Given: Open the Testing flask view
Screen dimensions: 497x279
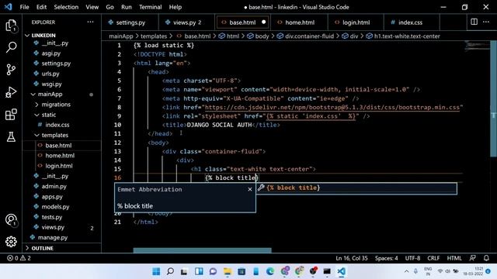Looking at the screenshot, I should 11,137.
